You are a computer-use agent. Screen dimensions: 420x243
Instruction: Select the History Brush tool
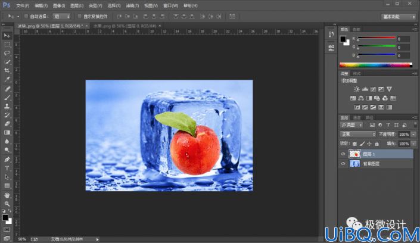(7, 115)
